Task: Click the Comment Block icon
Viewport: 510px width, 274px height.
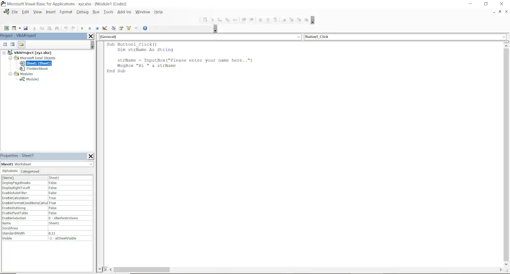Action: (x=267, y=20)
